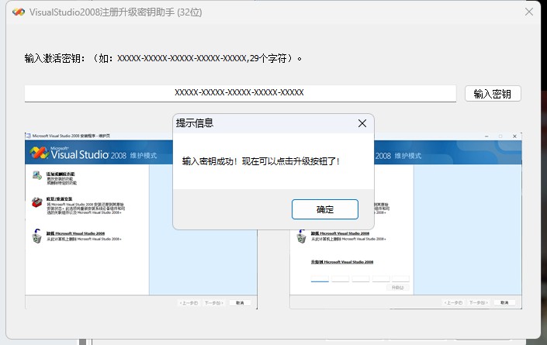Click the 取消 button in right image
The width and height of the screenshot is (547, 345).
(x=504, y=303)
